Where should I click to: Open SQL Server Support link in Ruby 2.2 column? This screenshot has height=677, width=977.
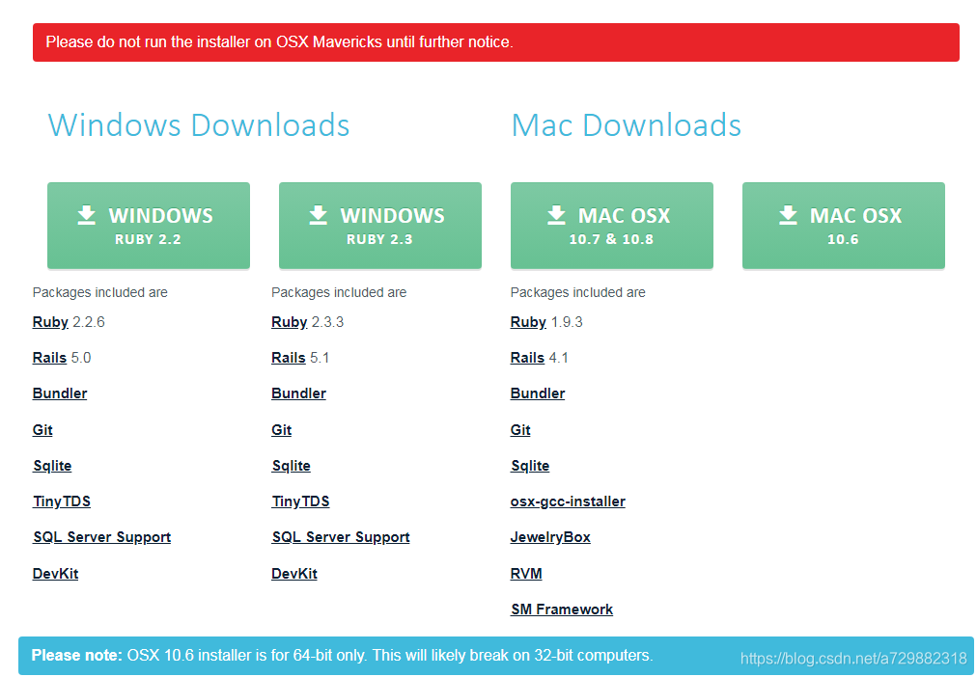click(x=101, y=537)
